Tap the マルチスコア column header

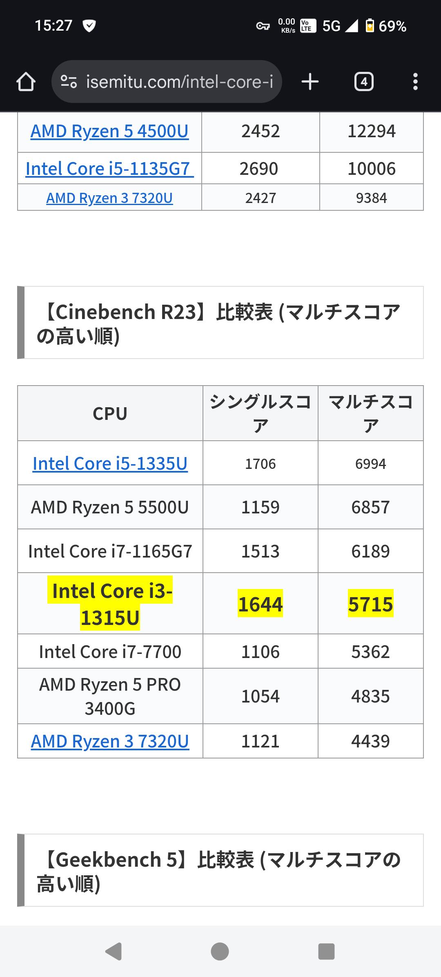coord(370,413)
